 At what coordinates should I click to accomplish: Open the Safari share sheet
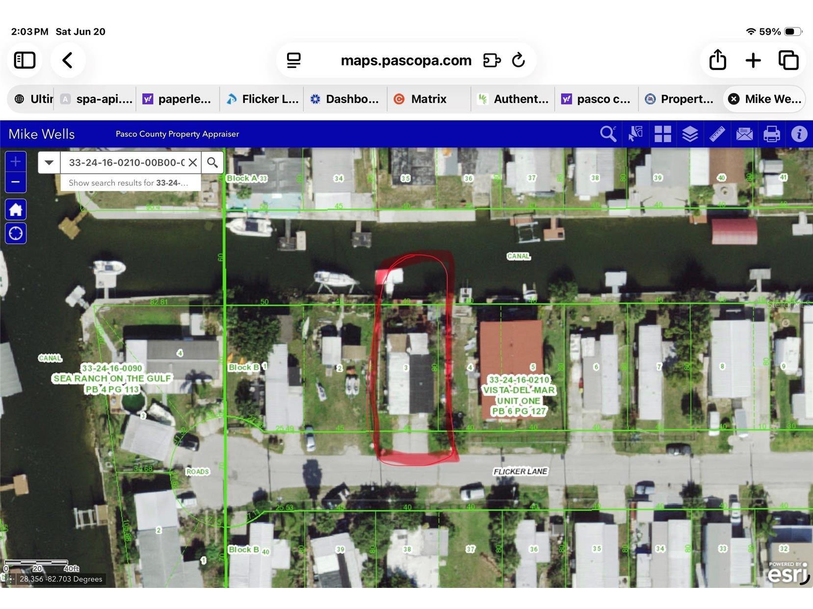(717, 60)
